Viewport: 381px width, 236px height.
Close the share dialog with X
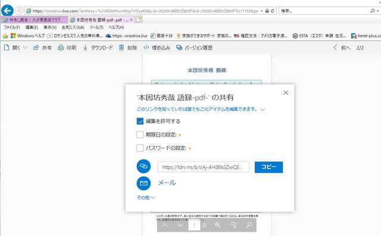point(286,93)
